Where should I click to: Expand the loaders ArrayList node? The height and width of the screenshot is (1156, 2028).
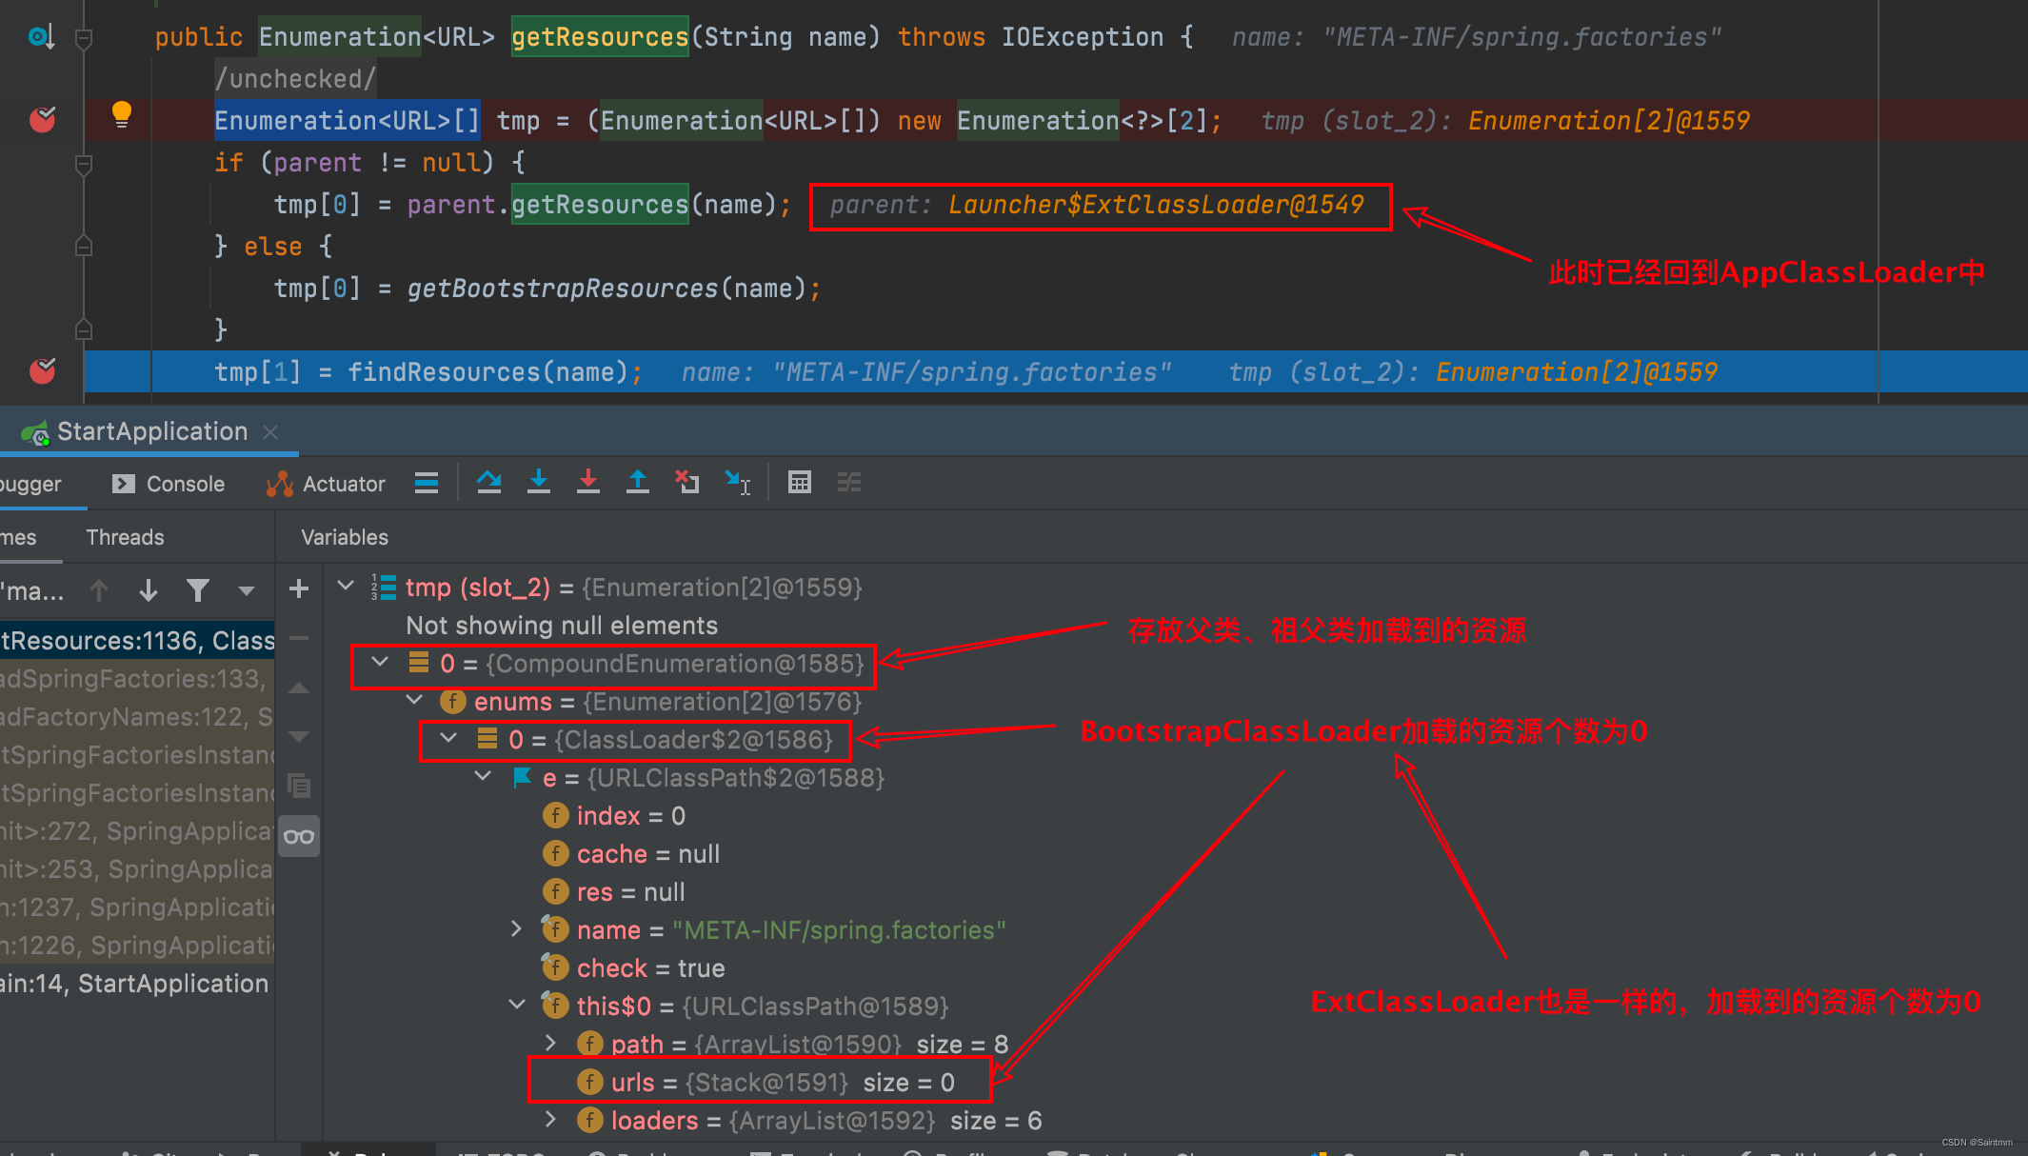550,1120
